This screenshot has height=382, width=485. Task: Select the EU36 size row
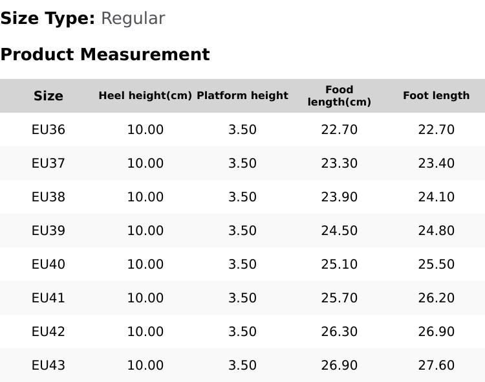pos(242,129)
